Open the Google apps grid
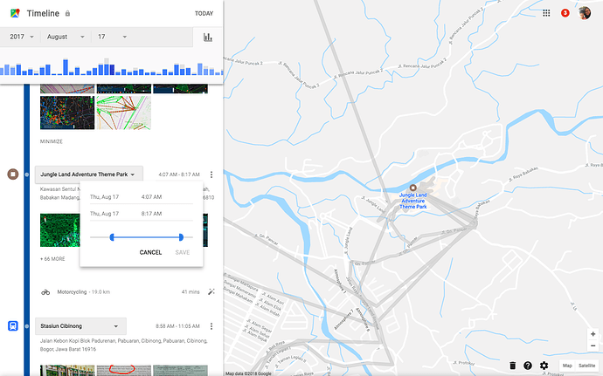603x376 pixels. click(546, 13)
